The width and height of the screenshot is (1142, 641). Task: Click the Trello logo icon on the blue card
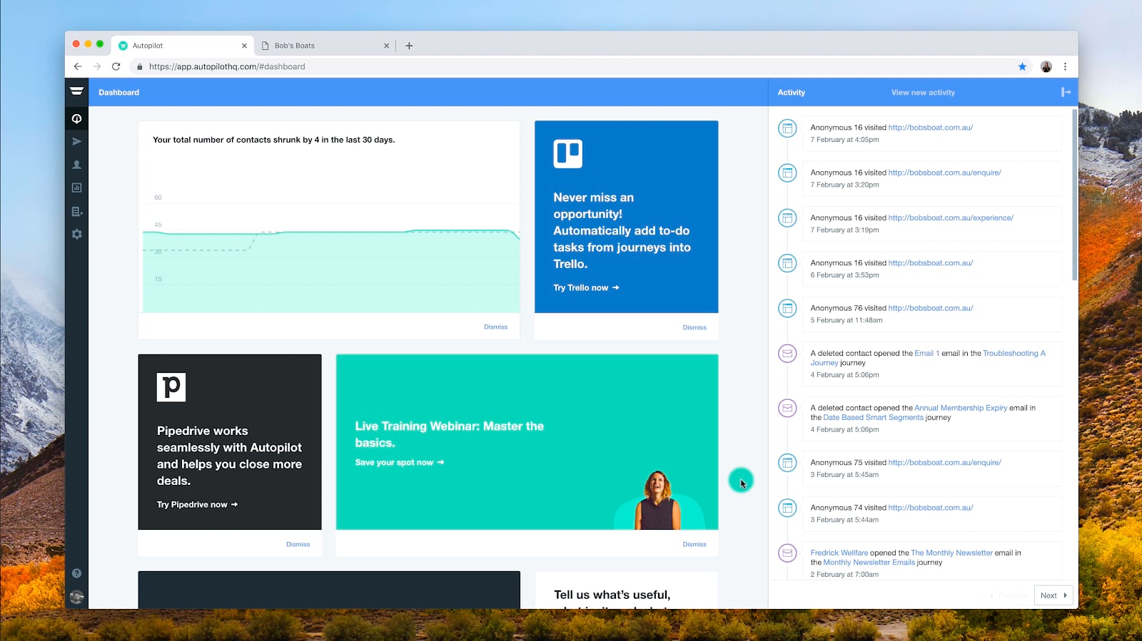coord(568,153)
